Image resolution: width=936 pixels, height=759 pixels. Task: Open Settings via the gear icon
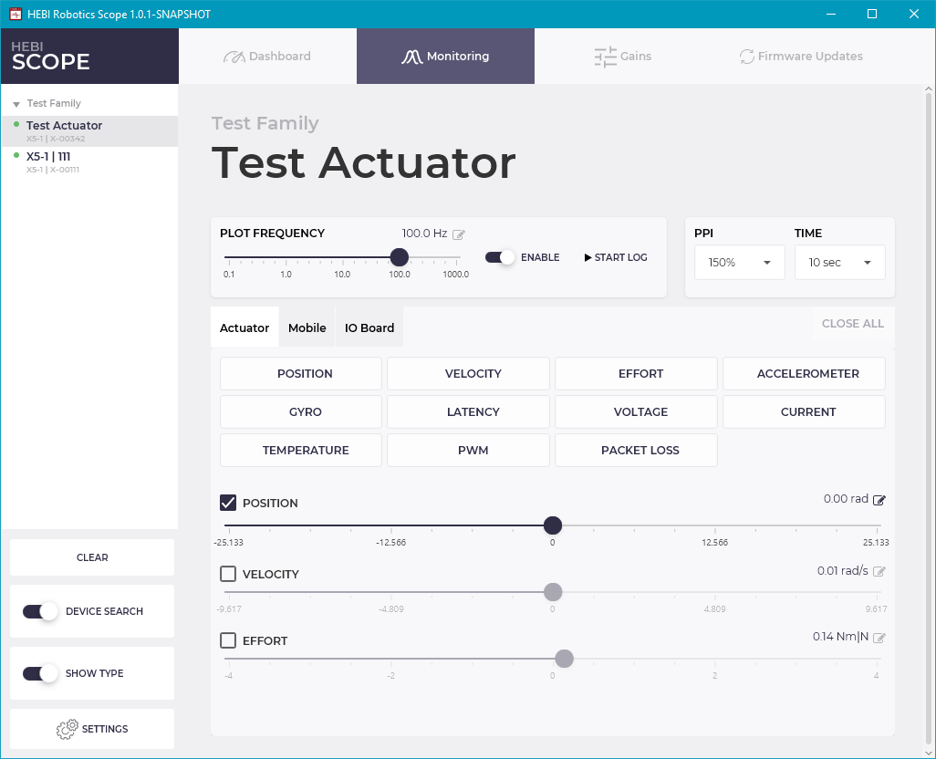(x=67, y=729)
